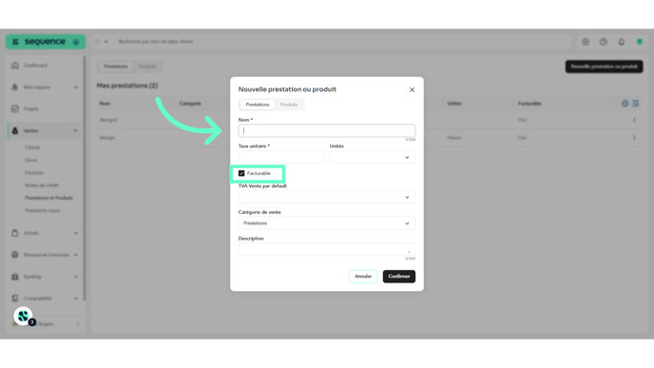The width and height of the screenshot is (654, 368).
Task: Click the Annuler button
Action: click(x=363, y=276)
